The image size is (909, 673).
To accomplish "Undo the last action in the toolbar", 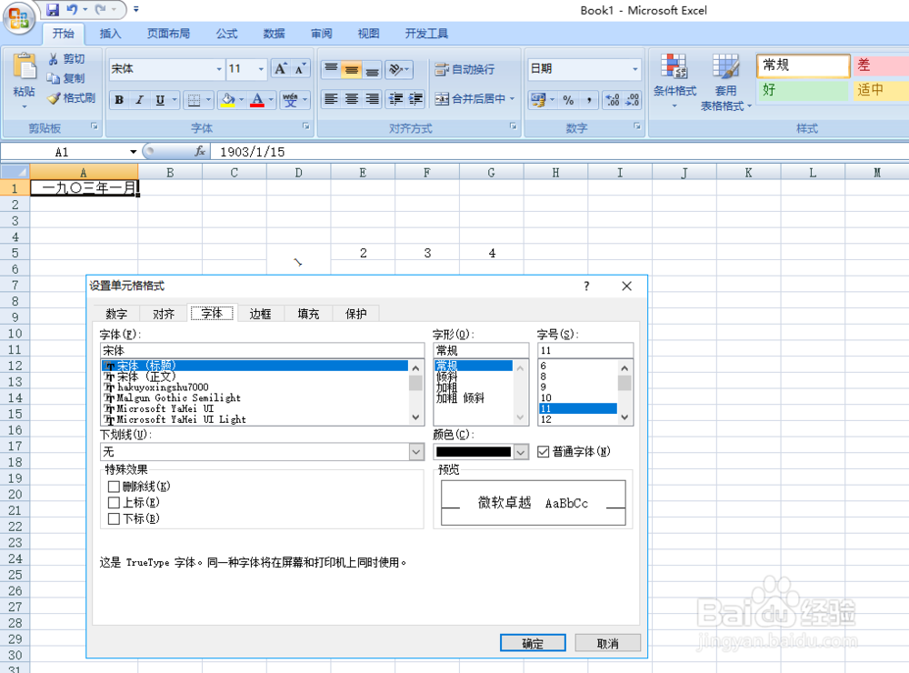I will (72, 9).
